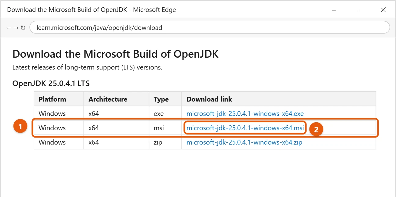Click the 'OpenJDK 25.0.4.1 LTS' heading
396x197 pixels.
tap(51, 83)
